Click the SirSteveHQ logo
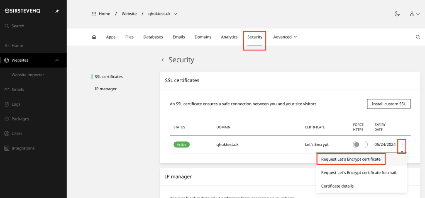Screen dimensions: 425x198 (x=23, y=11)
